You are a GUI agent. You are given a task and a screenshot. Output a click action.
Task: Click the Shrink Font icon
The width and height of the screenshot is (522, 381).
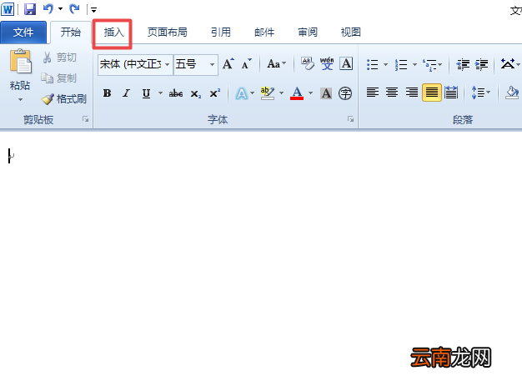(x=246, y=63)
